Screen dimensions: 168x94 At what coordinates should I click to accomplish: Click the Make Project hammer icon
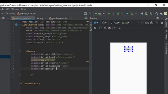point(90,14)
